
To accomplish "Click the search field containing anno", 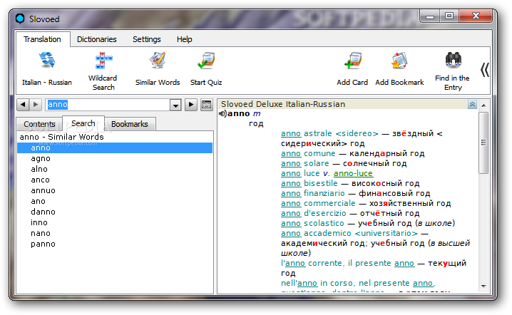I will pos(108,105).
